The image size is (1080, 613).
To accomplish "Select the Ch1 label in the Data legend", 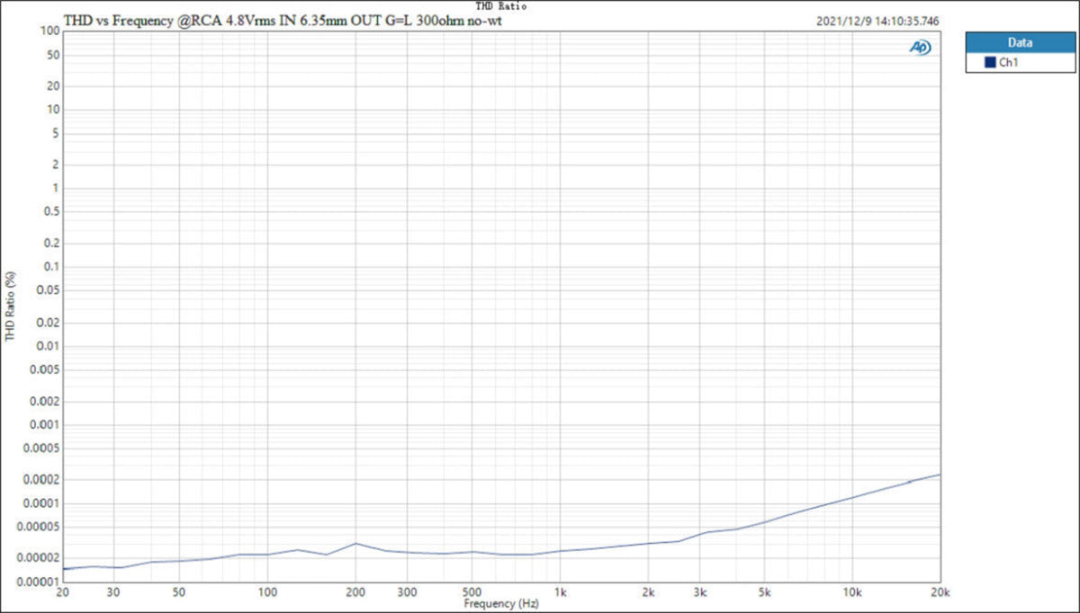I will 1008,63.
